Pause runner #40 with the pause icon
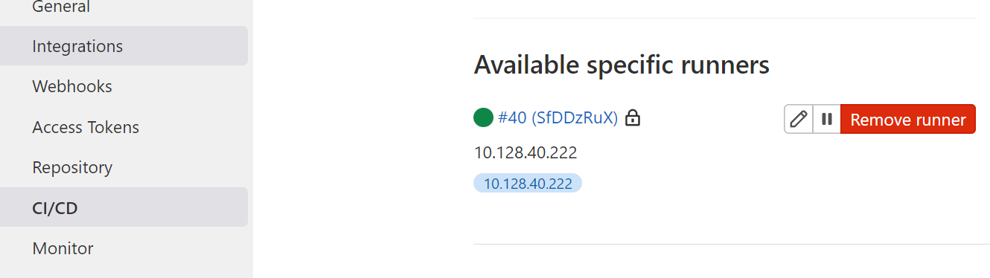This screenshot has width=990, height=278. click(826, 119)
